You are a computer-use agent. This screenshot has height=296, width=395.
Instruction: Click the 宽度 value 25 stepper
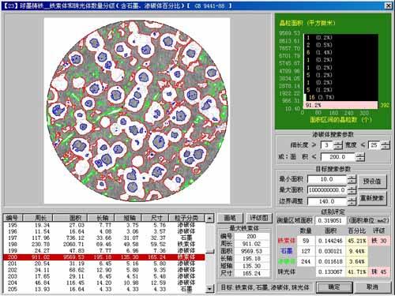point(386,145)
